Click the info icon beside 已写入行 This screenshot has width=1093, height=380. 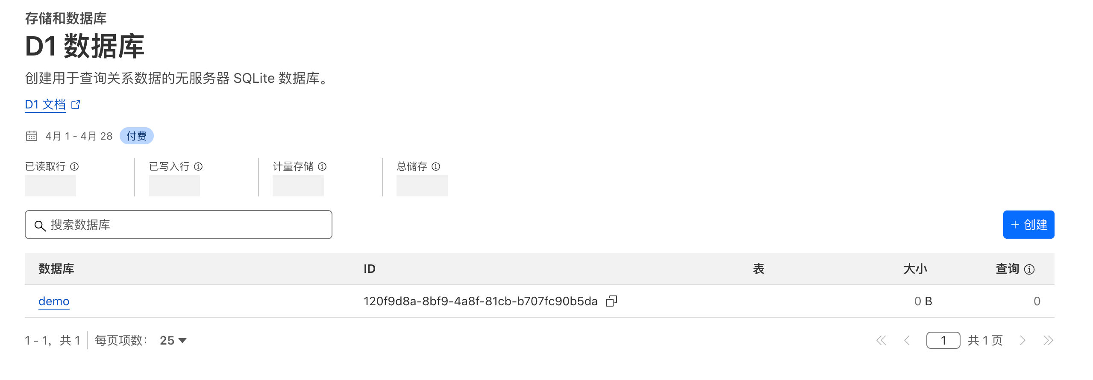pyautogui.click(x=198, y=167)
